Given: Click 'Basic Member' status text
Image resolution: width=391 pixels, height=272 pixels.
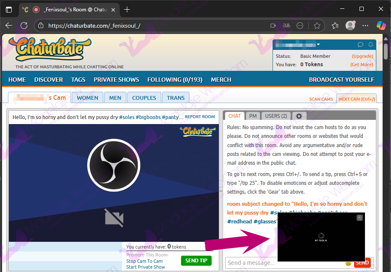Looking at the screenshot, I should 315,56.
